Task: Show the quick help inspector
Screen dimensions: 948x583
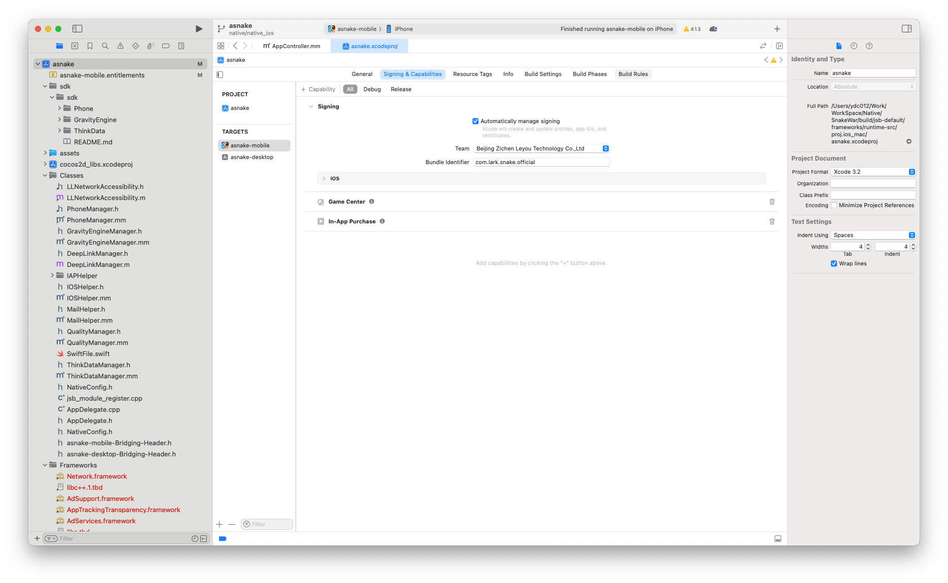Action: point(869,46)
